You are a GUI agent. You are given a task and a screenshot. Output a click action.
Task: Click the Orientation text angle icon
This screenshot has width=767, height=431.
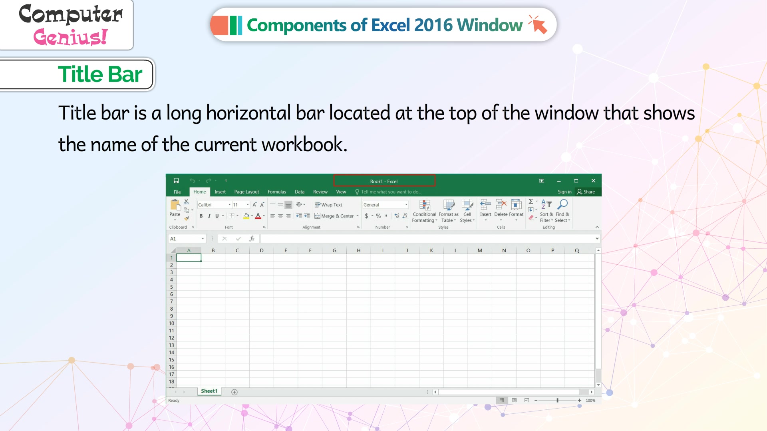[299, 205]
